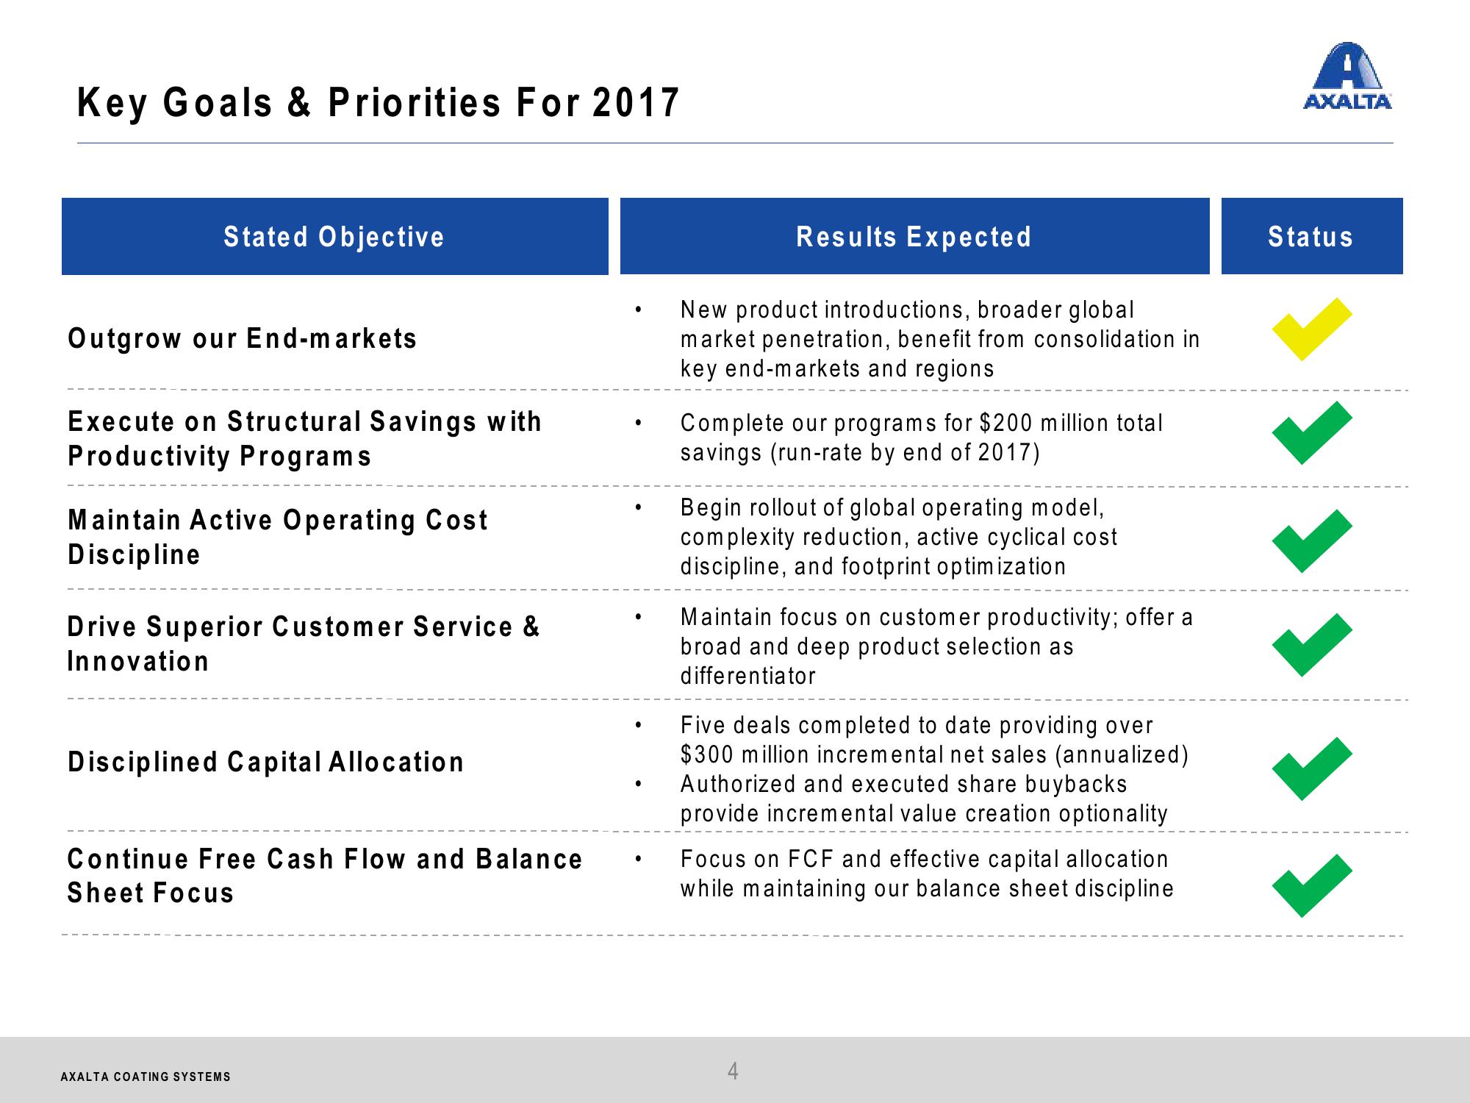Screen dimensions: 1470x1103
Task: Click the '$200 million total savings' result text
Action: (x=922, y=438)
